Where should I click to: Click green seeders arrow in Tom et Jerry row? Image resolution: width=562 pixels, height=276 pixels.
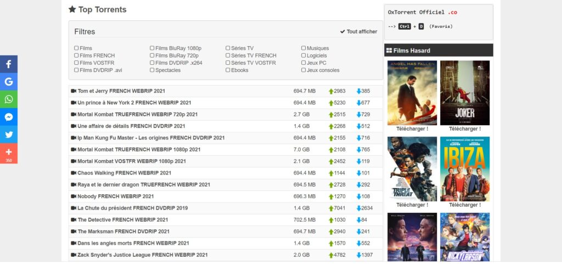tap(331, 92)
